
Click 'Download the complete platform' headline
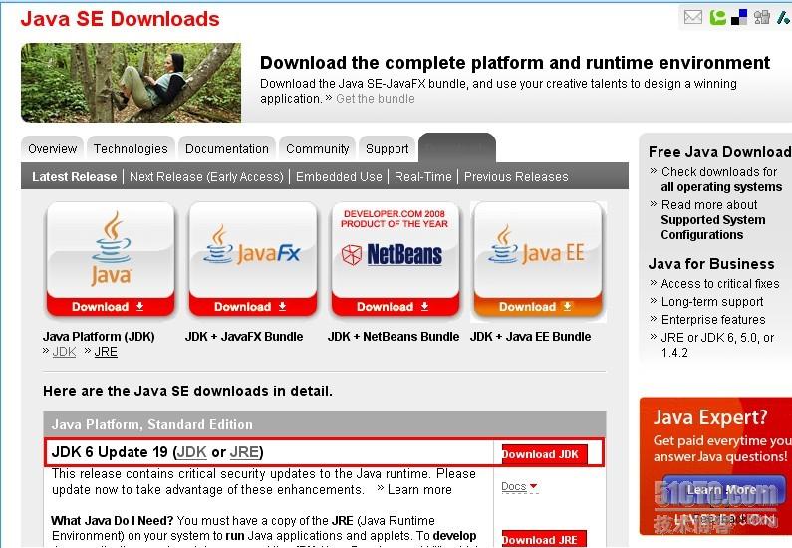(515, 63)
